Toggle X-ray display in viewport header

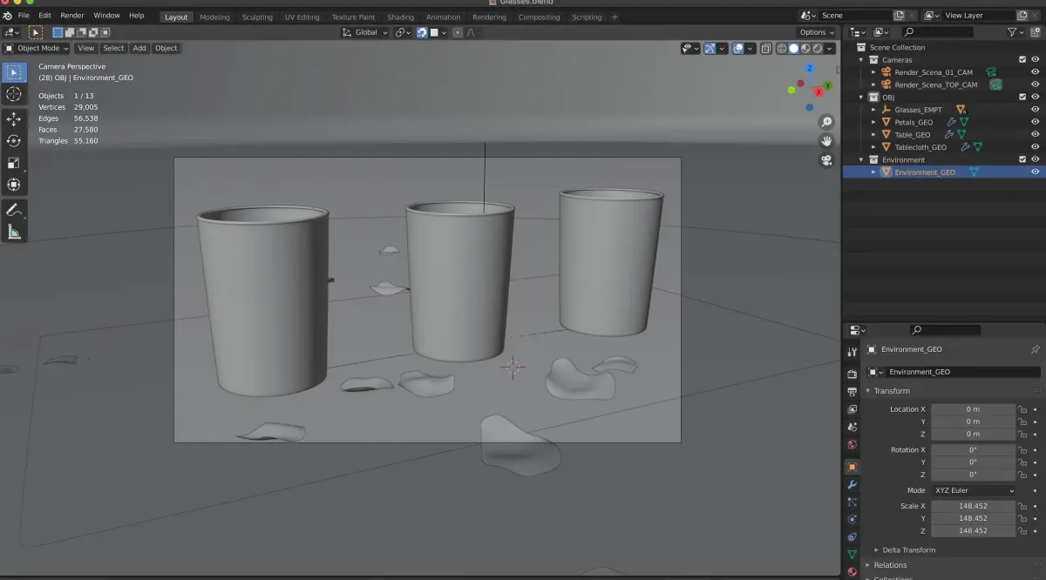pyautogui.click(x=764, y=49)
